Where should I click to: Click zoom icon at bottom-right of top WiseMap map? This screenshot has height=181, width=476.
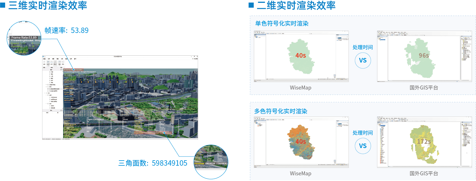[x=335, y=76]
